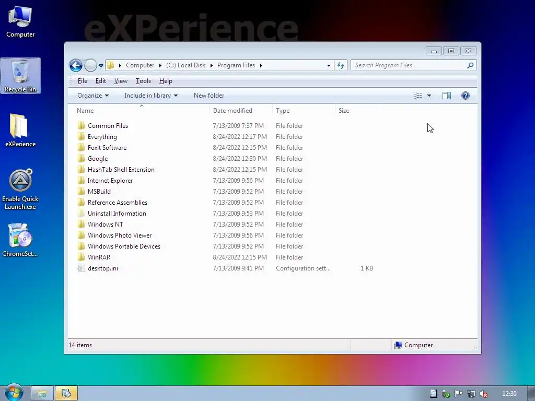Select the Google folder icon
535x401 pixels.
[x=81, y=158]
